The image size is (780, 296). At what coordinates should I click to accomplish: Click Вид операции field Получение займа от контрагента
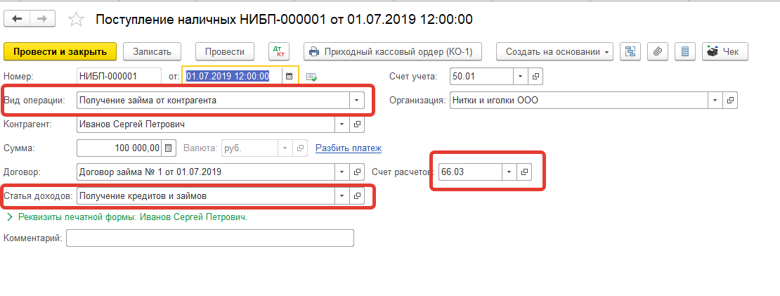click(x=214, y=100)
